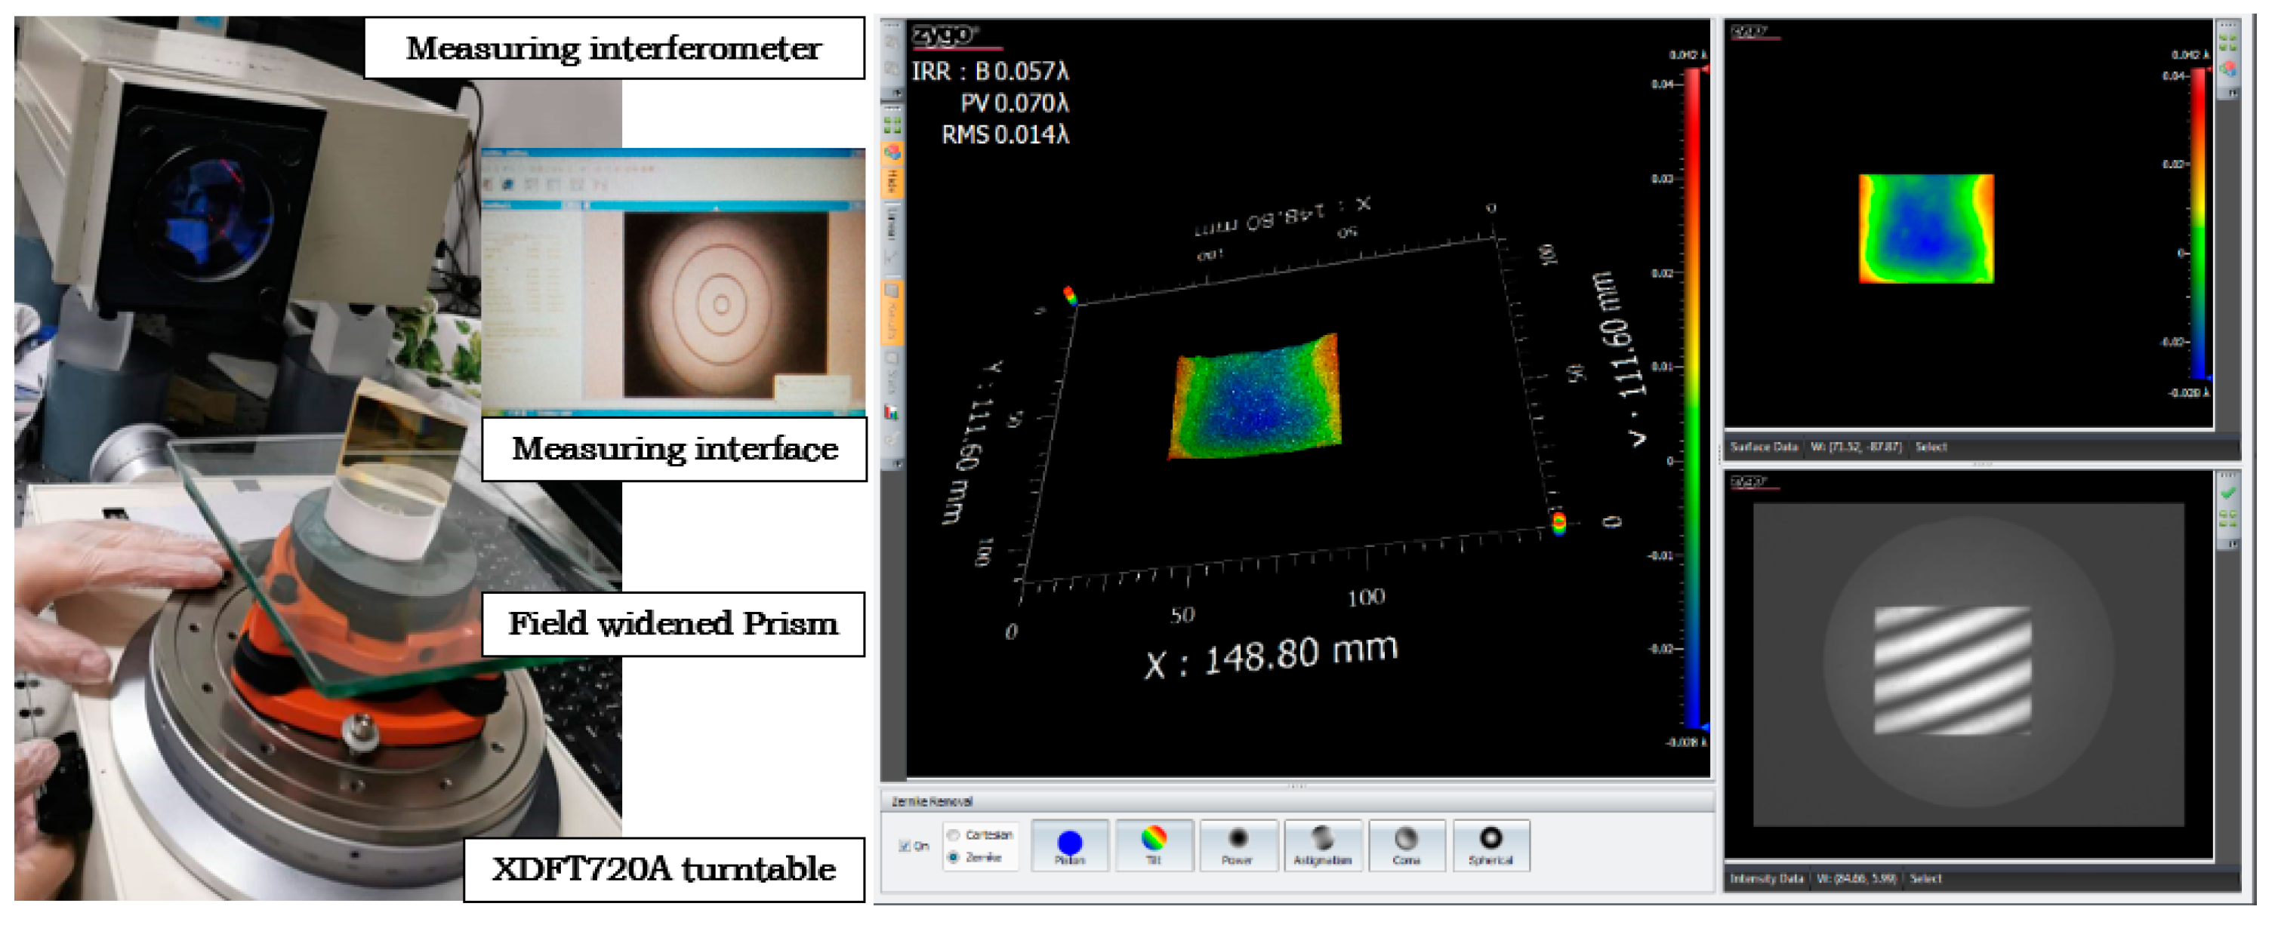The image size is (2275, 928).
Task: Uncheck the Zernike Removal On checkbox
Action: (905, 846)
